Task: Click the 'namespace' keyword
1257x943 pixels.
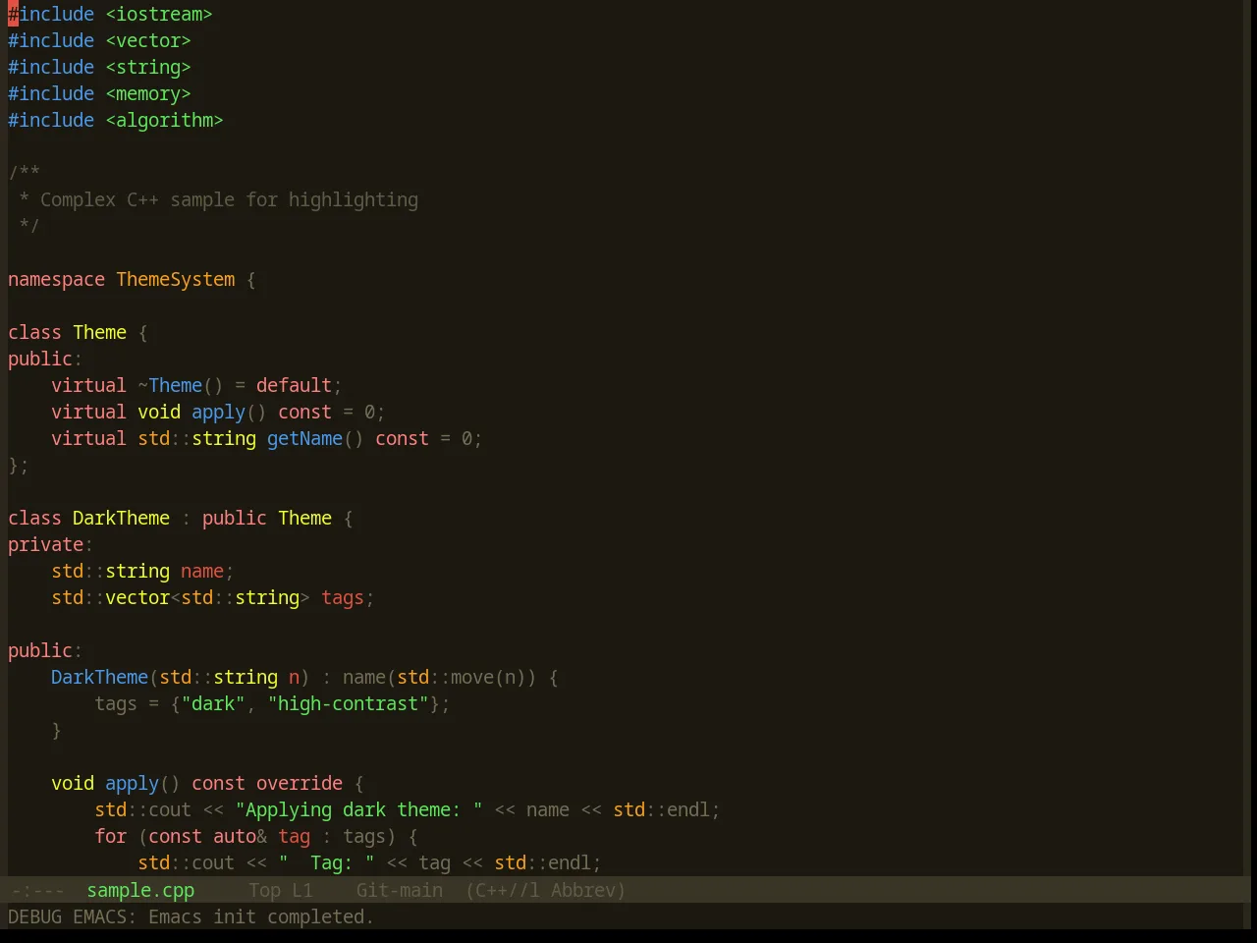Action: [x=56, y=279]
